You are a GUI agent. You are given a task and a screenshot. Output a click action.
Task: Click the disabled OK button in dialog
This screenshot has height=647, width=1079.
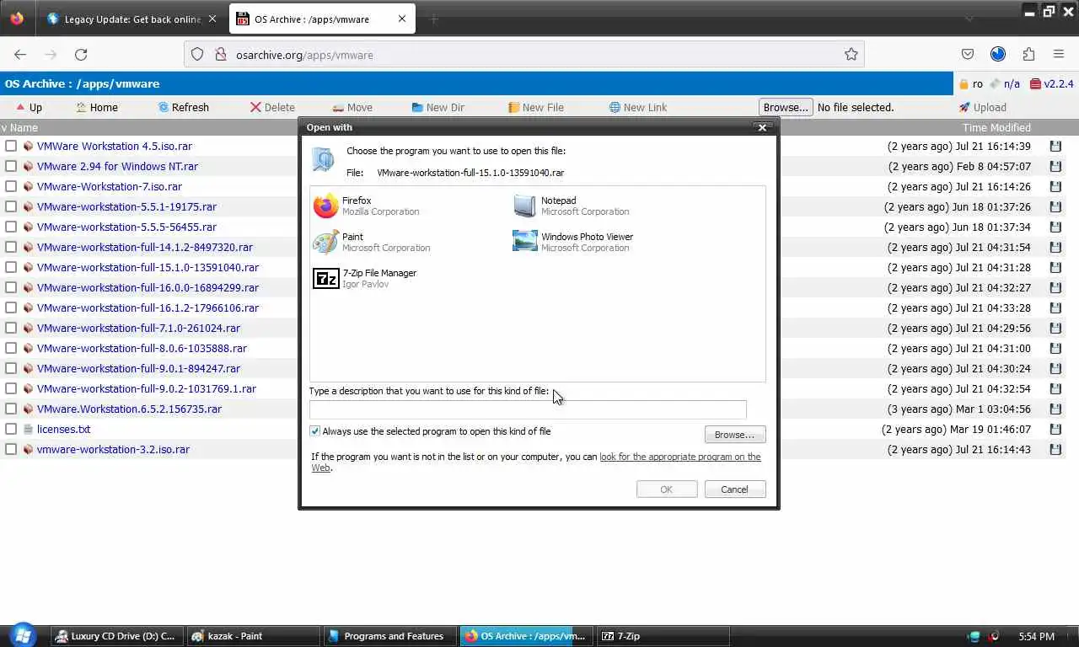pyautogui.click(x=666, y=489)
